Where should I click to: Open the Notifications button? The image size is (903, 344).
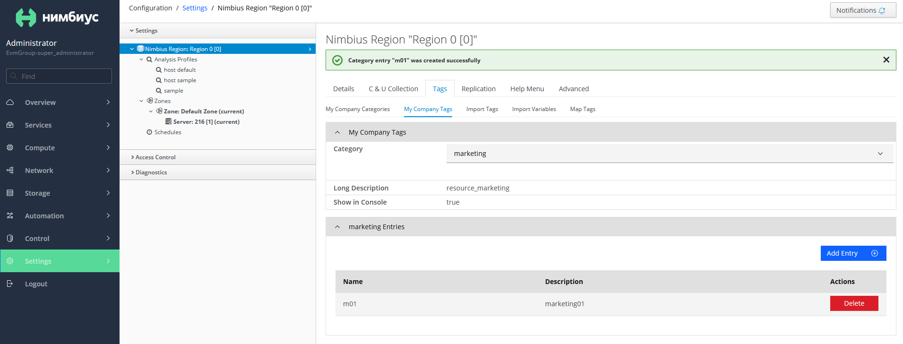pos(863,10)
